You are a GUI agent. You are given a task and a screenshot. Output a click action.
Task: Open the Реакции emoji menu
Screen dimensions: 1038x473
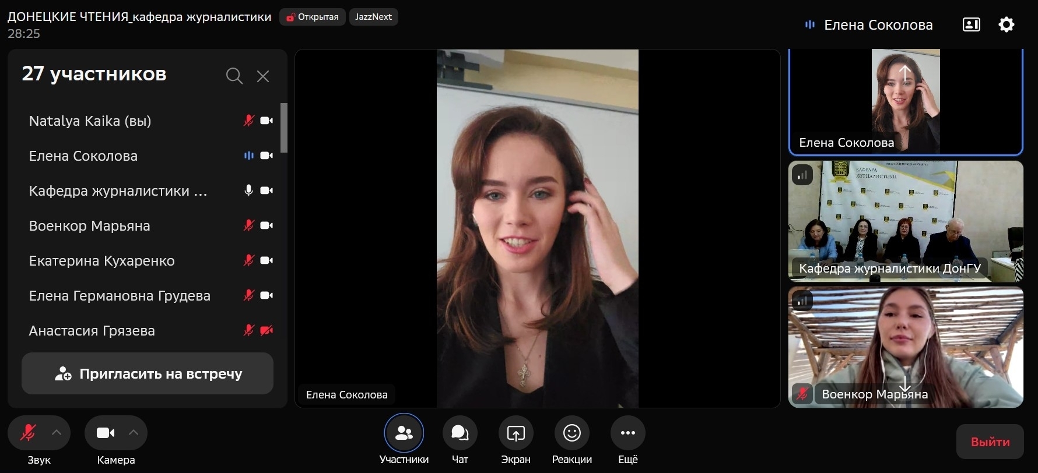(571, 433)
